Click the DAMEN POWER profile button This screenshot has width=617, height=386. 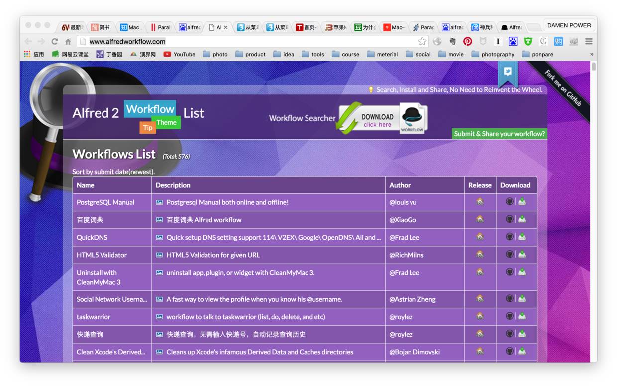click(569, 25)
